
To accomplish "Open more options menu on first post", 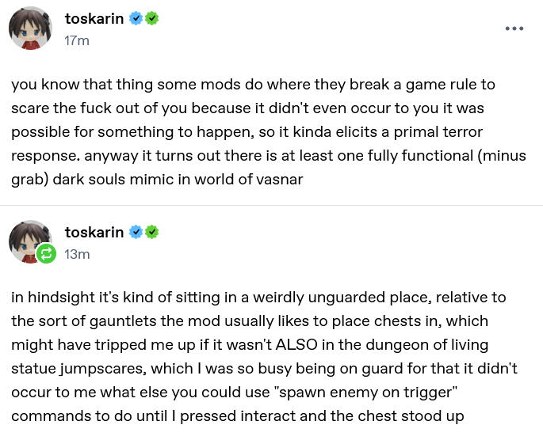I will pyautogui.click(x=514, y=28).
